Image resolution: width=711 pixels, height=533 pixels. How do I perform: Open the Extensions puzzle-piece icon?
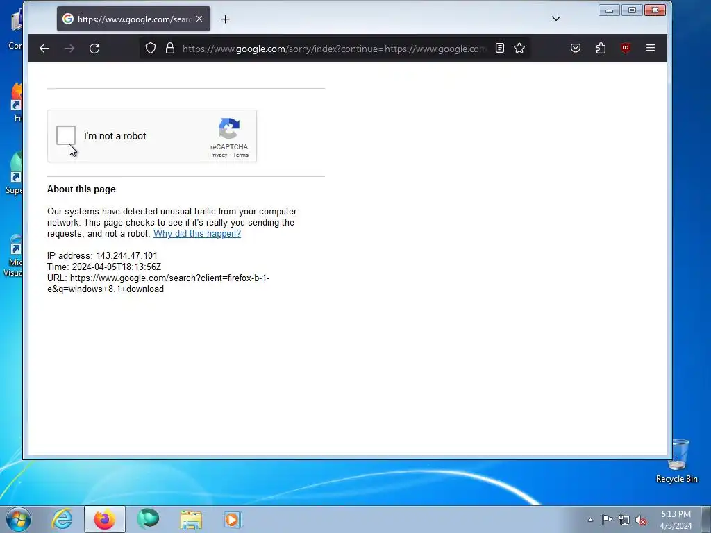tap(601, 48)
